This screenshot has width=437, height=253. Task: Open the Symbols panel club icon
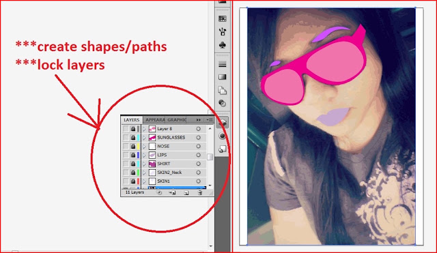[x=222, y=45]
